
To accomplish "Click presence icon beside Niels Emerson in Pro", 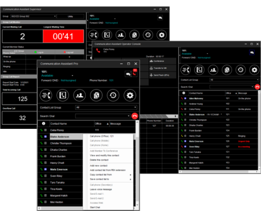I will pyautogui.click(x=45, y=169).
